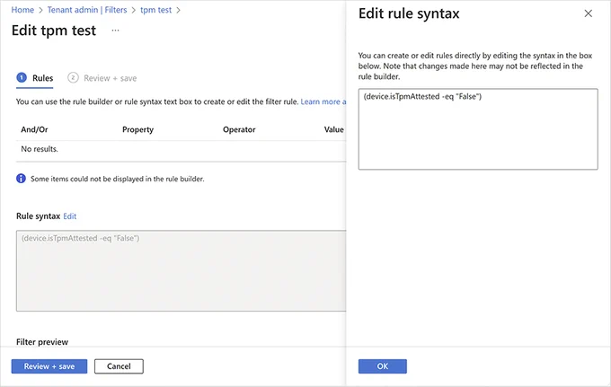Click the chevron after the Home breadcrumb

pyautogui.click(x=40, y=10)
